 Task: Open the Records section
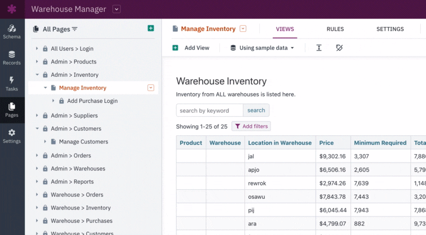pyautogui.click(x=12, y=58)
